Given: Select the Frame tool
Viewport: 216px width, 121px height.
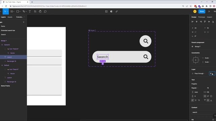Looking at the screenshot, I should tap(11, 11).
